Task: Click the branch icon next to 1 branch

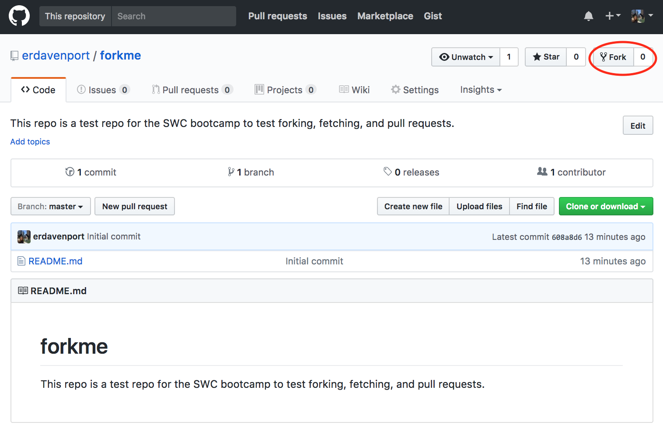Action: [x=231, y=172]
